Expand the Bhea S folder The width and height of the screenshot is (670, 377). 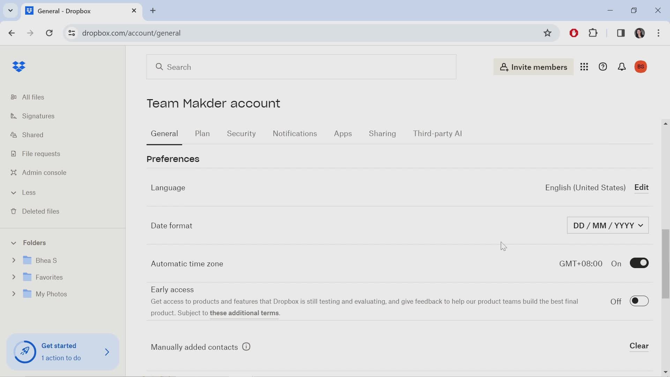[14, 260]
